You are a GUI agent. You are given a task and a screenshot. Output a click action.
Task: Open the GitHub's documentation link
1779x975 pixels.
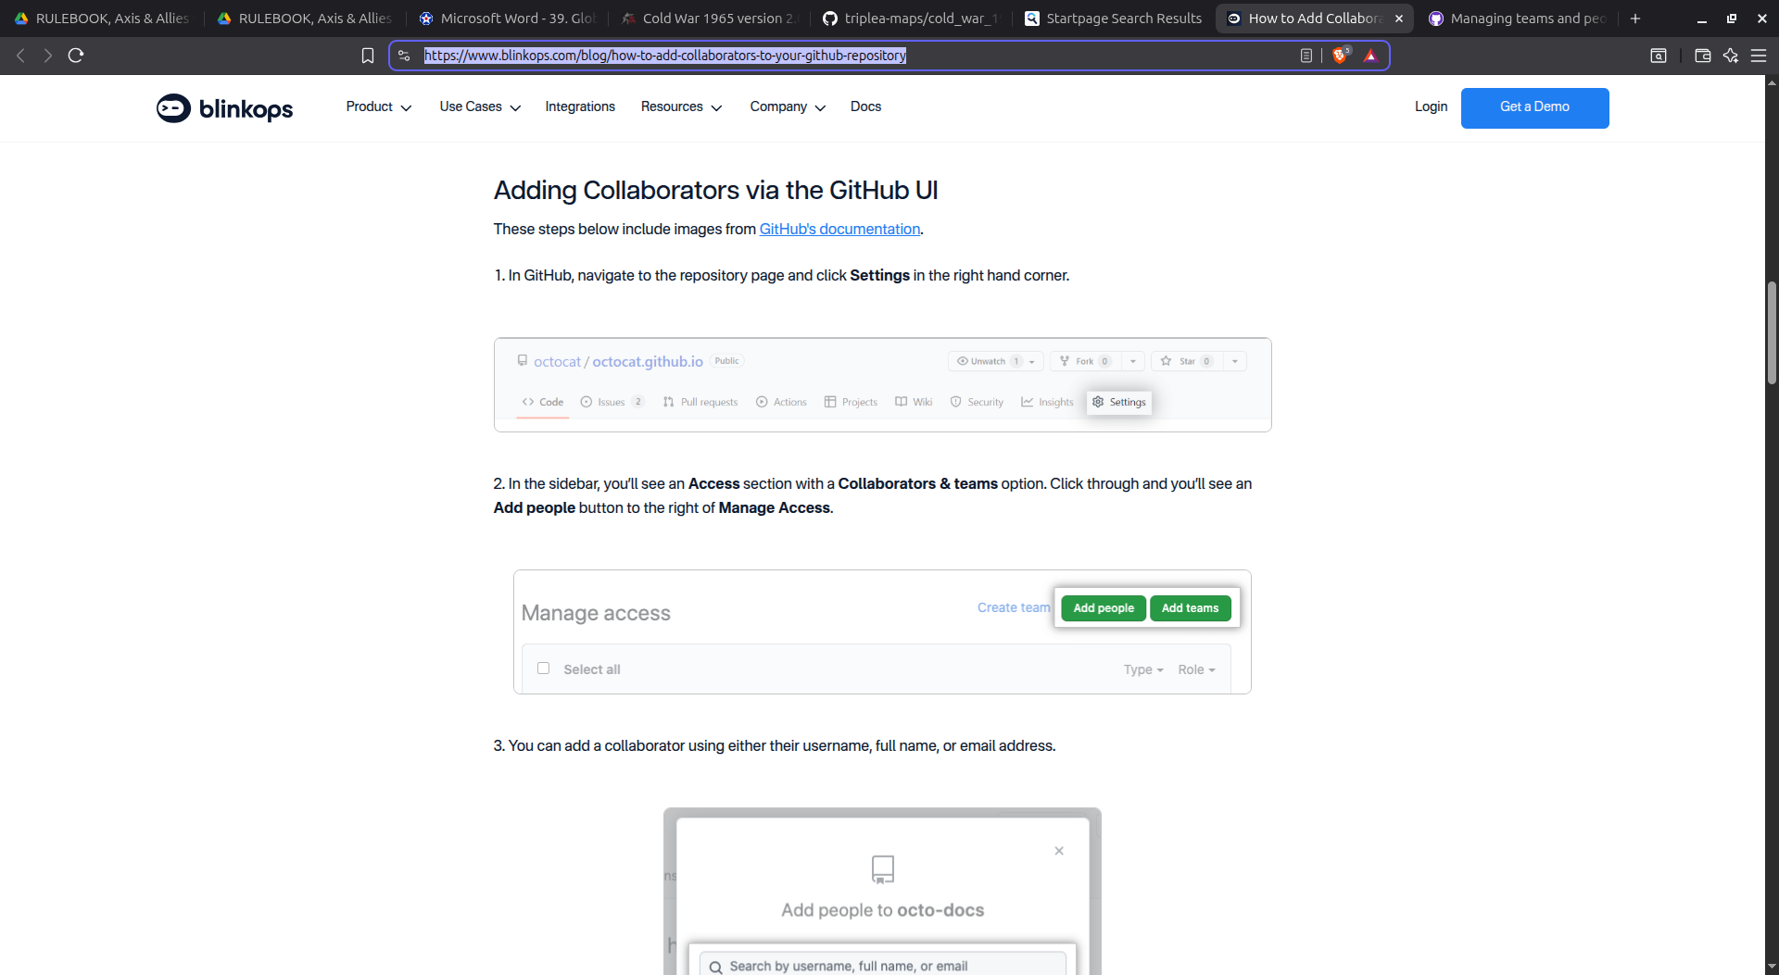(x=839, y=230)
